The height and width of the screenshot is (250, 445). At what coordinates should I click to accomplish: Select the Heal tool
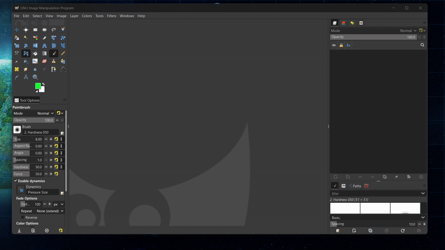coord(17,69)
